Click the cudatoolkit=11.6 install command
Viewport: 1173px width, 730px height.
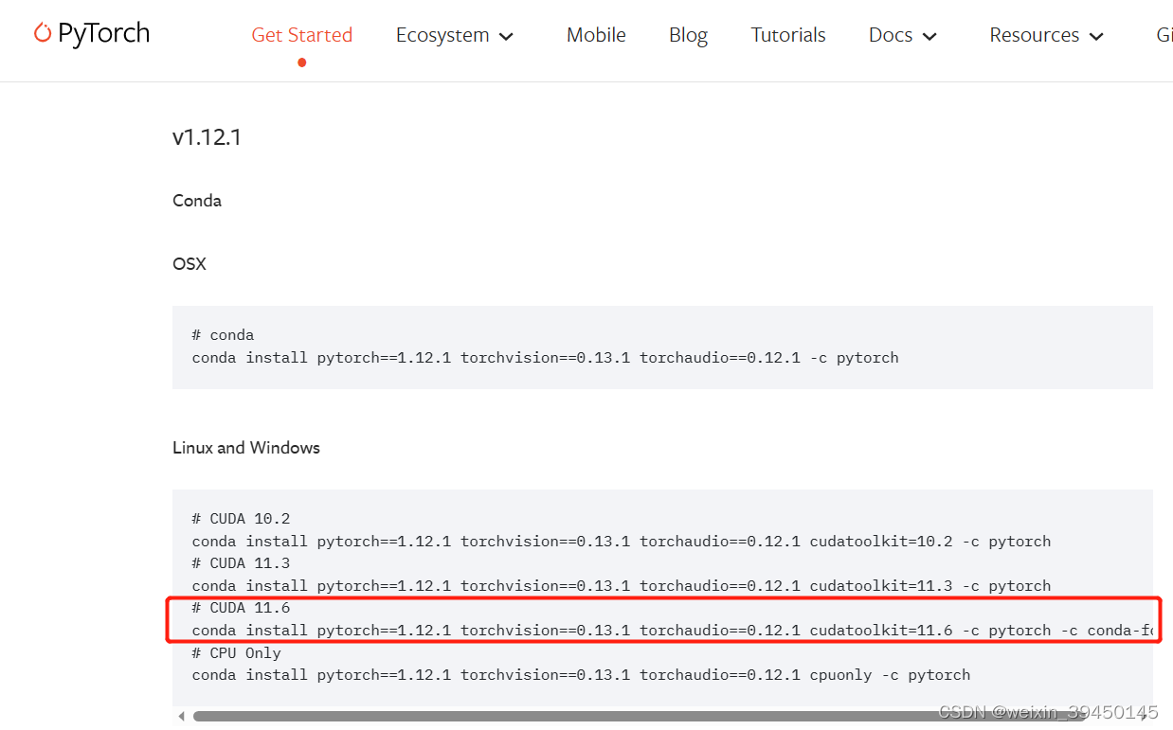pyautogui.click(x=673, y=631)
